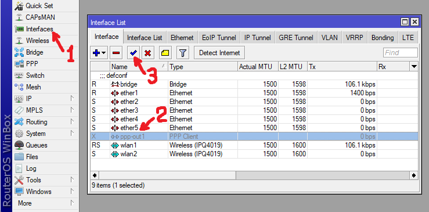Click the Find search field

[x=401, y=53]
